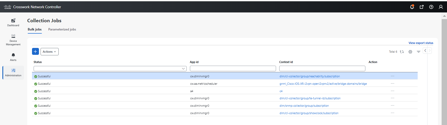The image size is (447, 125).
Task: Open Device Management in the sidebar
Action: [13, 40]
